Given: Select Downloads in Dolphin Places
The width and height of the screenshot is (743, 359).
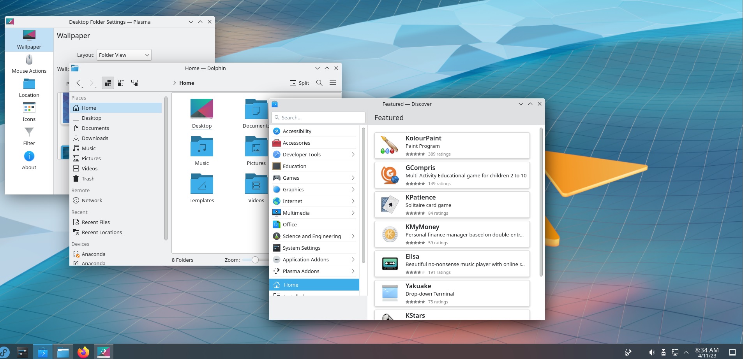Looking at the screenshot, I should click(x=116, y=138).
